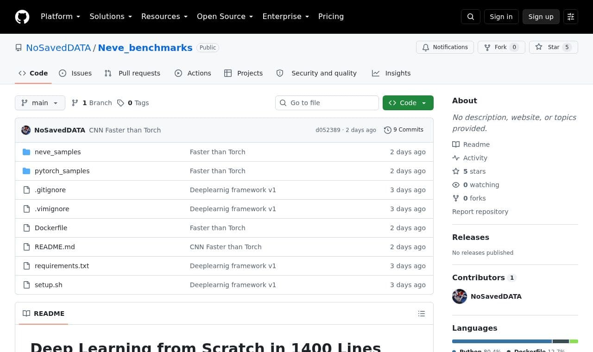Click the bell icon in Notifications
Image resolution: width=593 pixels, height=352 pixels.
pos(426,47)
